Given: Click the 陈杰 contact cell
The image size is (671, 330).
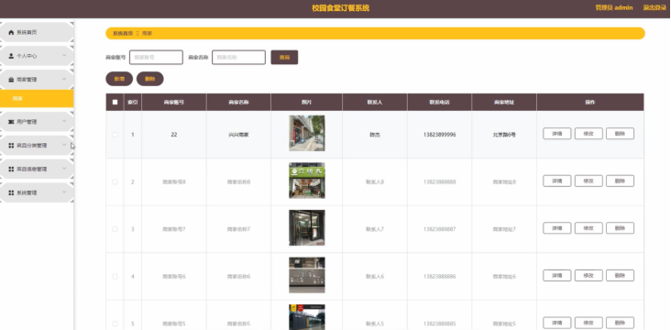Looking at the screenshot, I should 375,135.
